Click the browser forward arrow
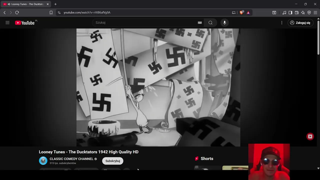 point(11,12)
